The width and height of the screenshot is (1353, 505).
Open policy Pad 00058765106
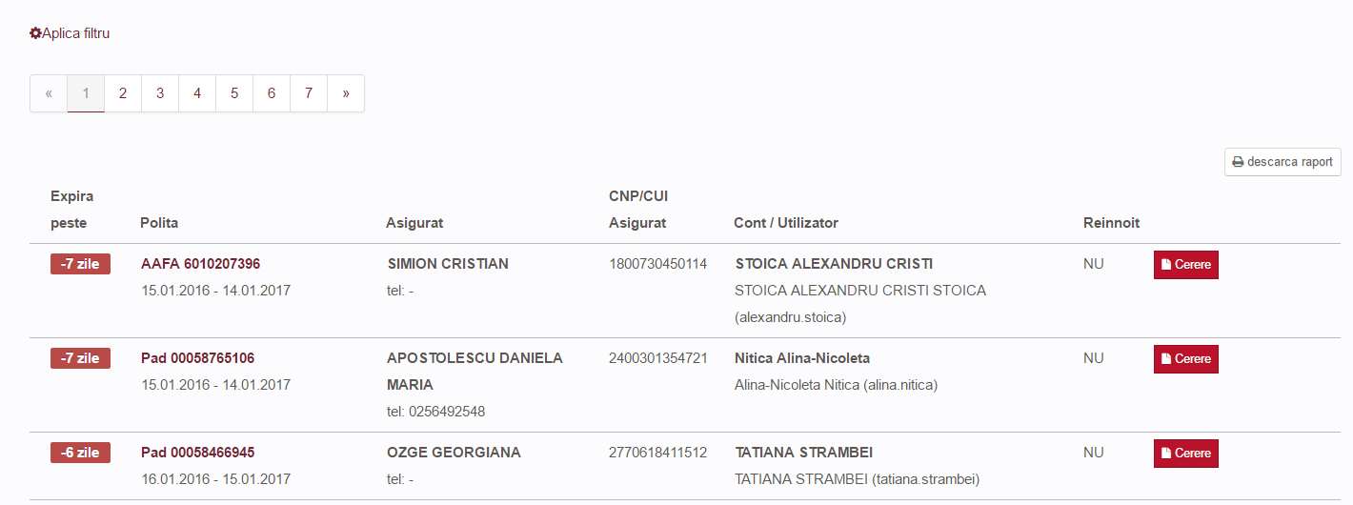click(x=197, y=358)
